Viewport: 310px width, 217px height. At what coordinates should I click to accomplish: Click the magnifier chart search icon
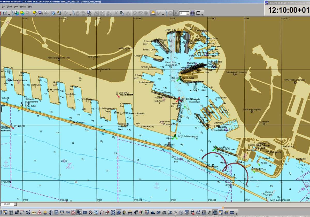(53, 13)
